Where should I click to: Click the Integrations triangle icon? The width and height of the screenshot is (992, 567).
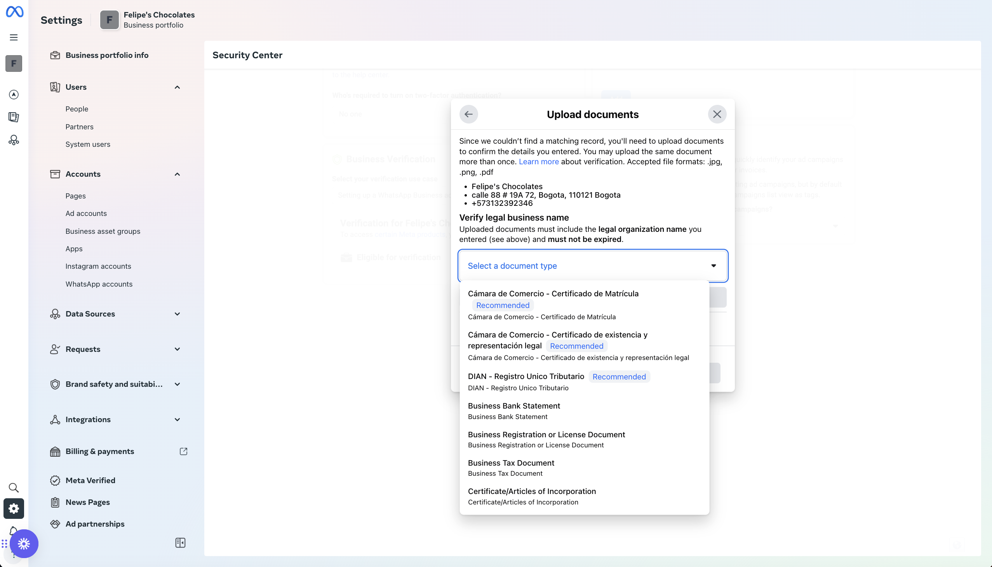[55, 419]
